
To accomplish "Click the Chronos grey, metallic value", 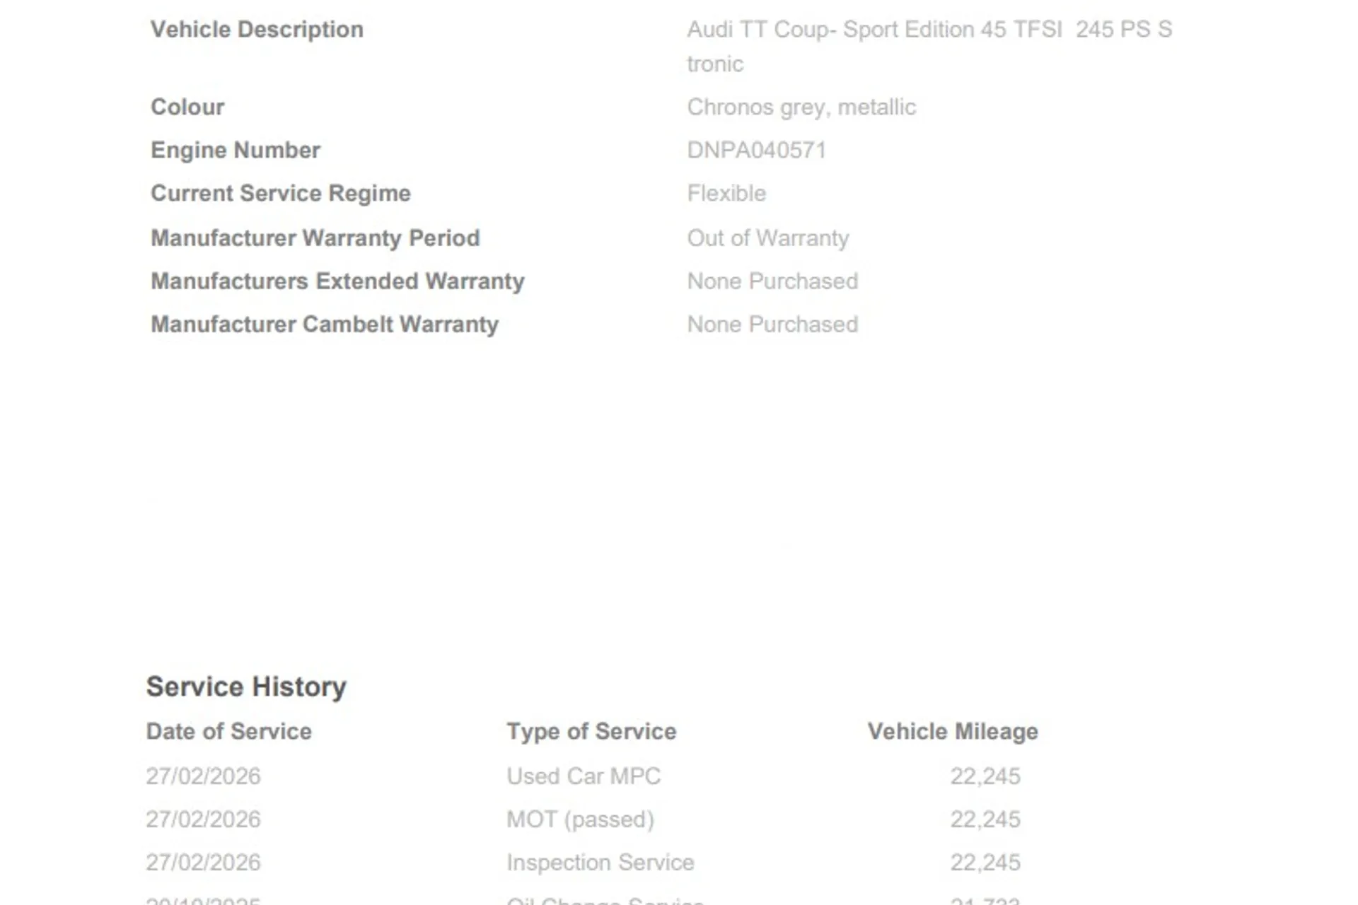I will [801, 107].
